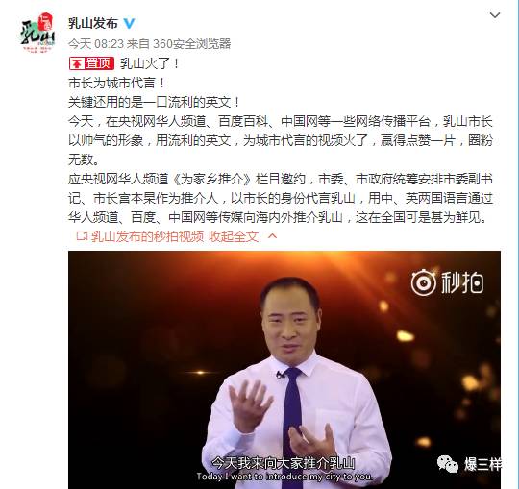519x489 pixels.
Task: Click the 秒拍 camera logo on the video
Action: tap(423, 282)
